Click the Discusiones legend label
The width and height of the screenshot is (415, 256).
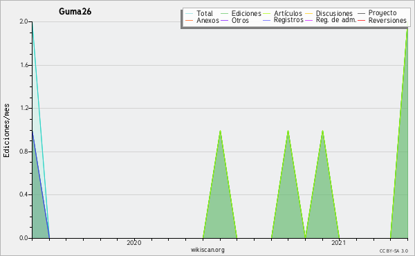pos(334,13)
